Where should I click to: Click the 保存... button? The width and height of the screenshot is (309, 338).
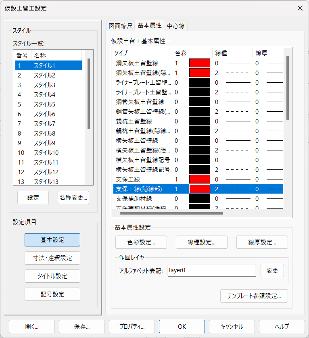(82, 326)
